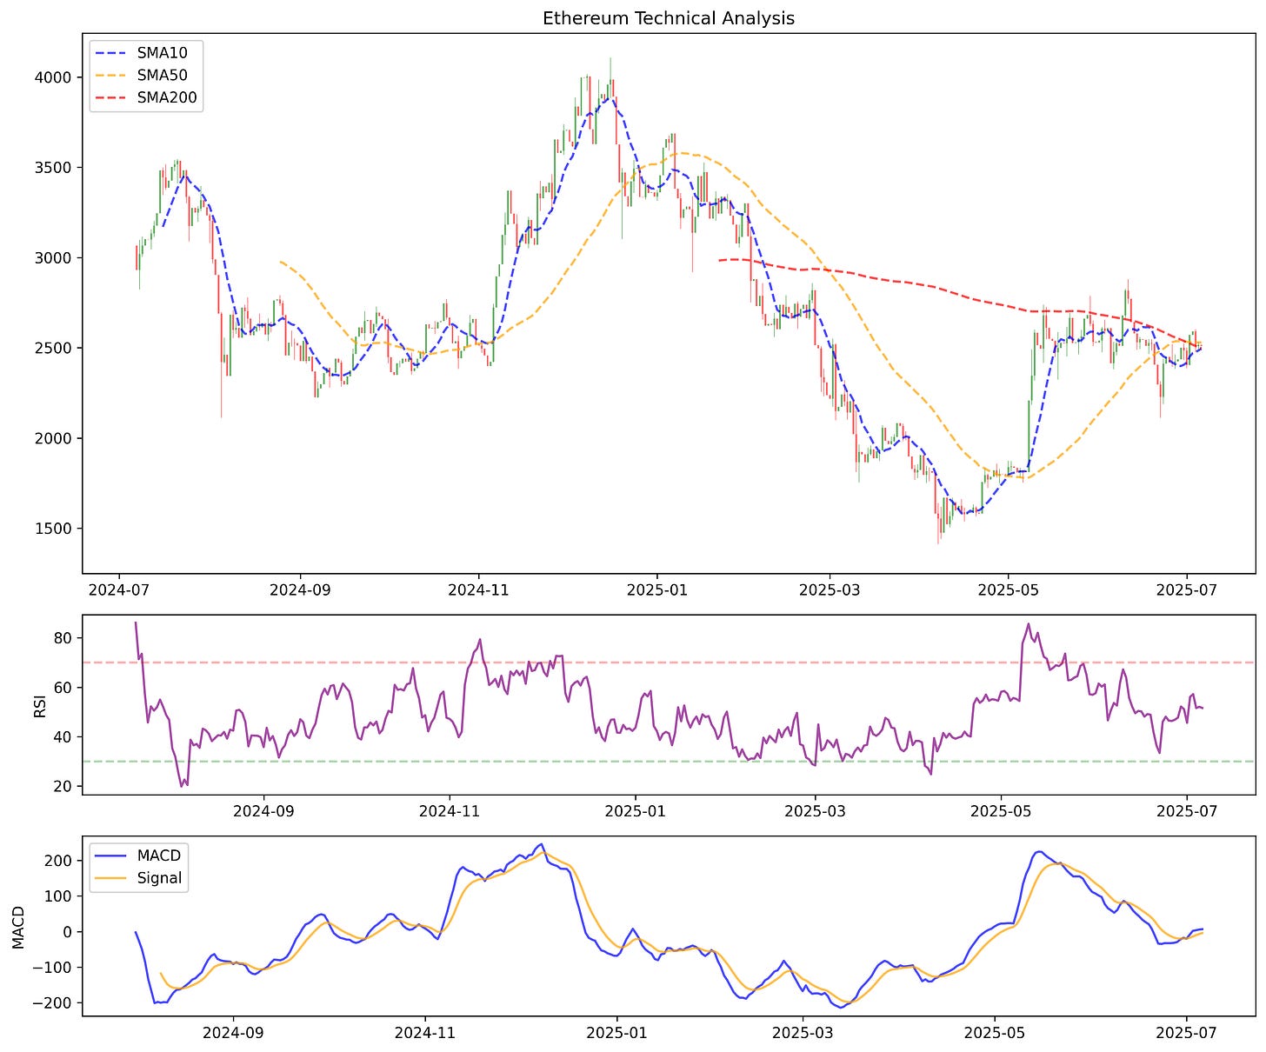Click the 3500 price axis tick label
Viewport: 1266px width, 1052px height.
55,168
